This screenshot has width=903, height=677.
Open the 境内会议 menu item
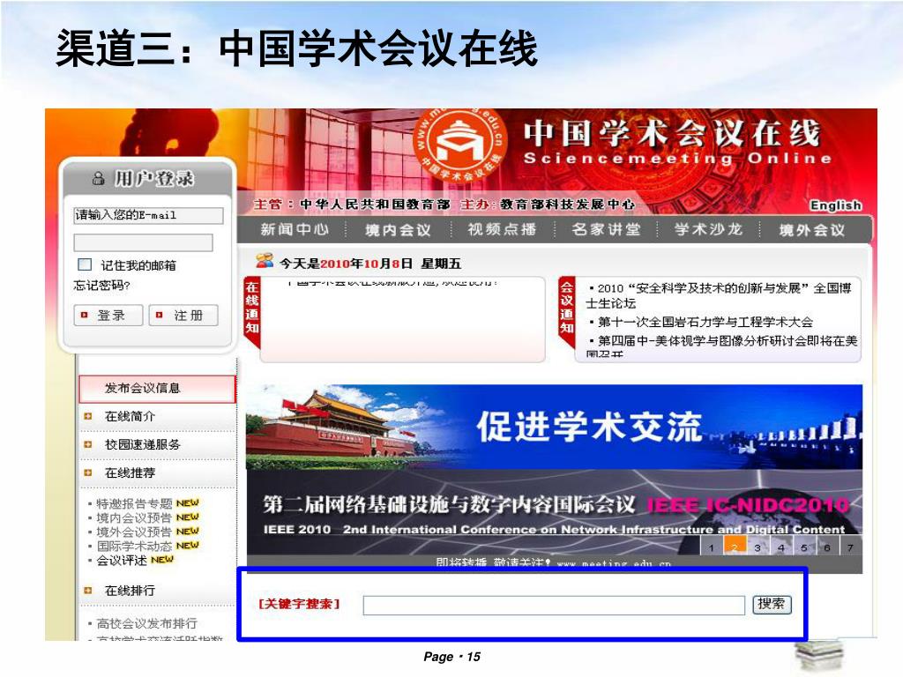point(398,230)
